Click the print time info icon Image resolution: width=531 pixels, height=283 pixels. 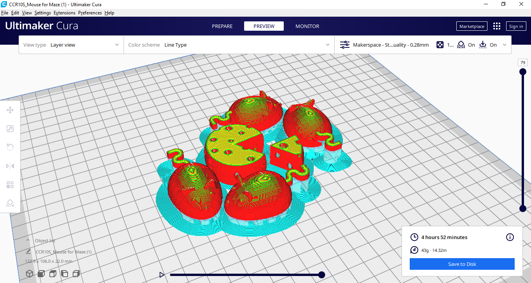point(510,237)
